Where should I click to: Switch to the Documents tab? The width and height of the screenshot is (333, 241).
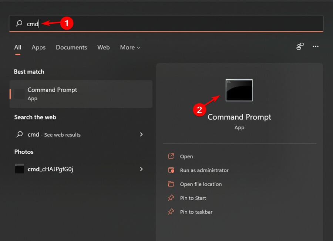71,47
